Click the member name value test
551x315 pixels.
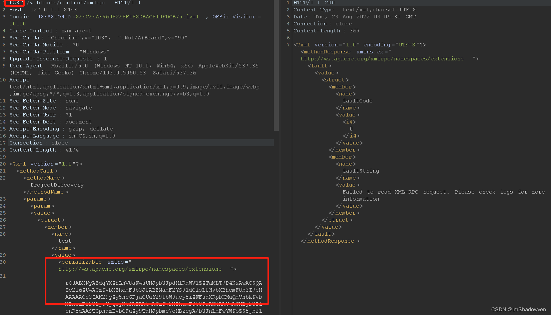pos(65,241)
